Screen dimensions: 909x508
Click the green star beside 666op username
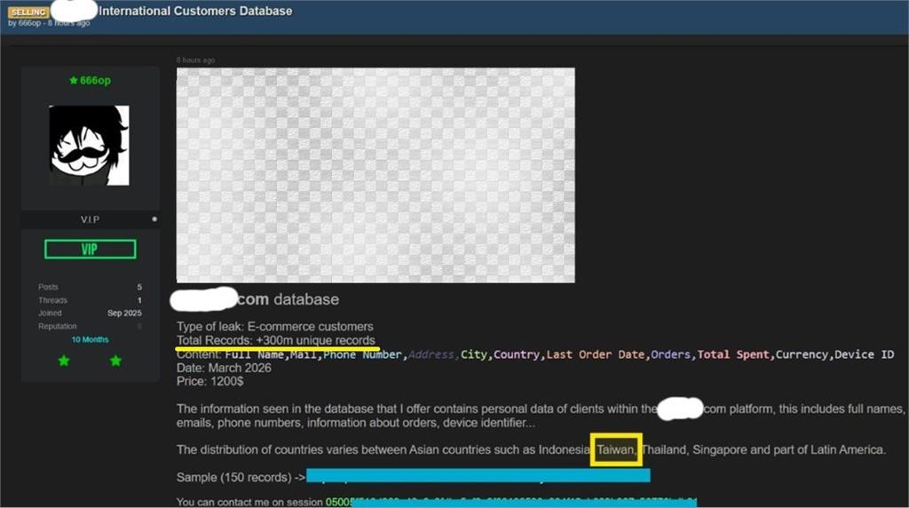(x=73, y=81)
